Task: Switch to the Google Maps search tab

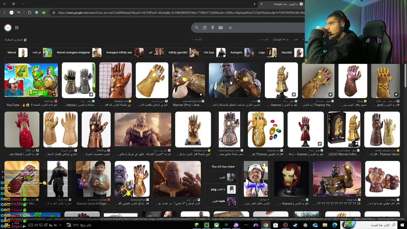Action: (281, 39)
